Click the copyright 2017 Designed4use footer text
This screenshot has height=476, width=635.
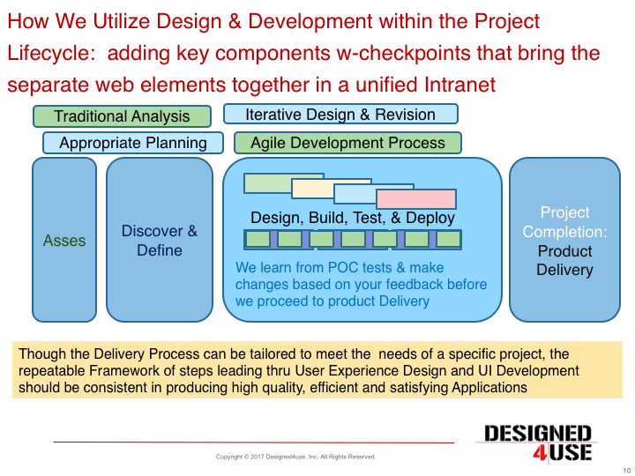pyautogui.click(x=295, y=457)
